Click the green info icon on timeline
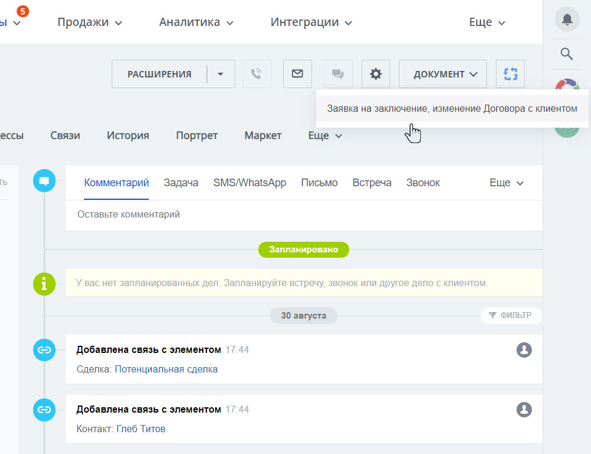The image size is (591, 454). pyautogui.click(x=44, y=284)
